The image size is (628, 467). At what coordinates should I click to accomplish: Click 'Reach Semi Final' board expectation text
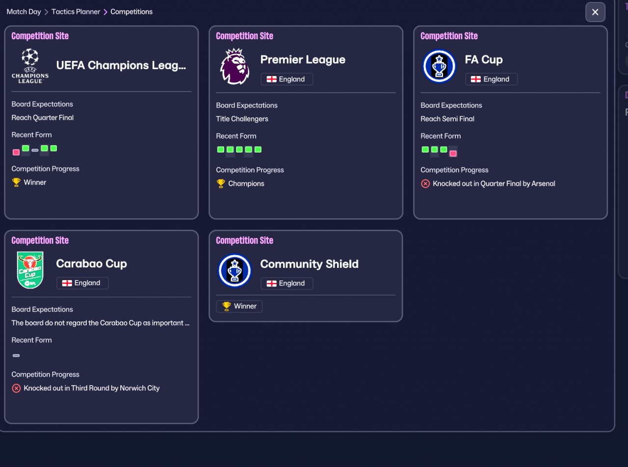click(447, 119)
